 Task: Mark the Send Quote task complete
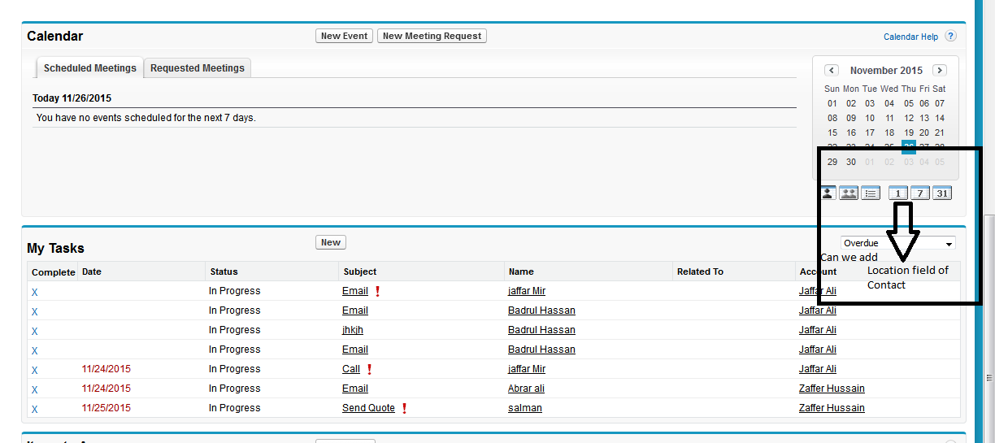click(x=34, y=409)
